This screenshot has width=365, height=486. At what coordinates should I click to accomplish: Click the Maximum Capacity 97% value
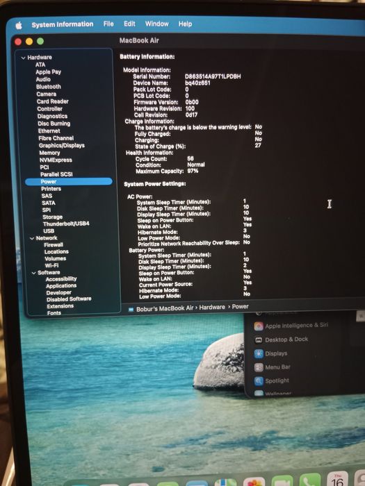point(193,171)
